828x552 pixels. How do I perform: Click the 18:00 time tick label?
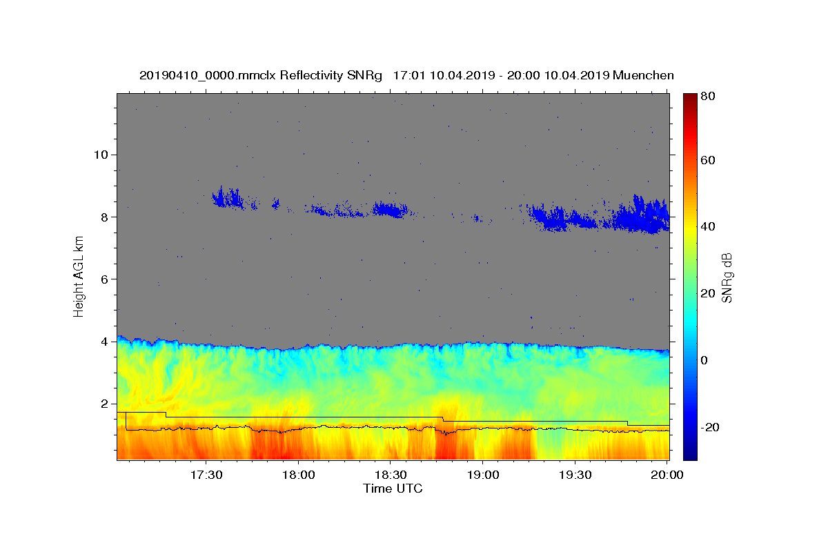(299, 475)
